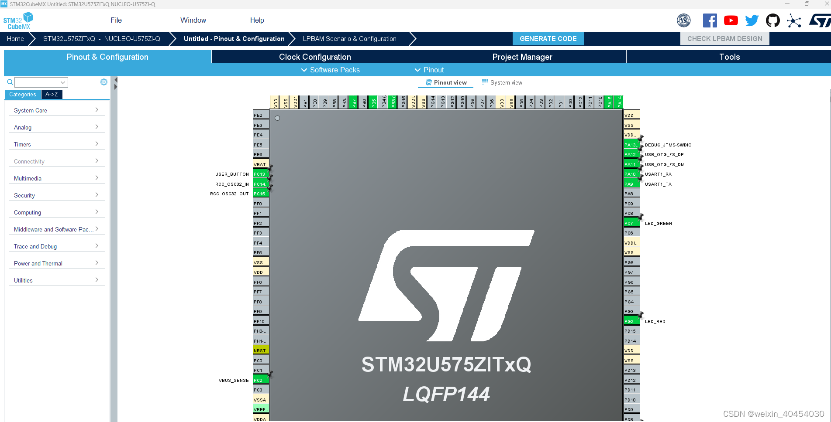Click CHECK LPBAM DESIGN button
Screen dimensions: 831x422
tap(725, 38)
